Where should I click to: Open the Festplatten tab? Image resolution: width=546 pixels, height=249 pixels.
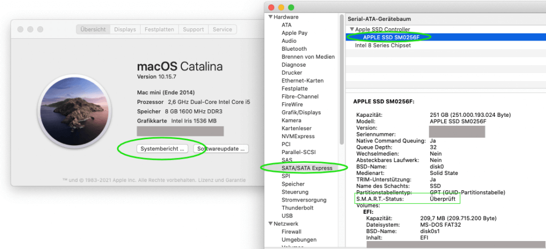point(159,30)
